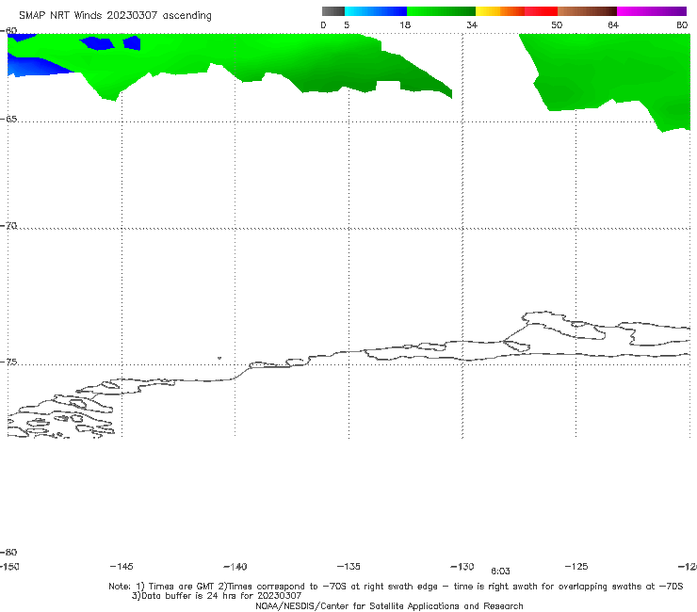Screen dimensions: 697x612
Task: Click the color scale label '50'
Action: coord(557,24)
